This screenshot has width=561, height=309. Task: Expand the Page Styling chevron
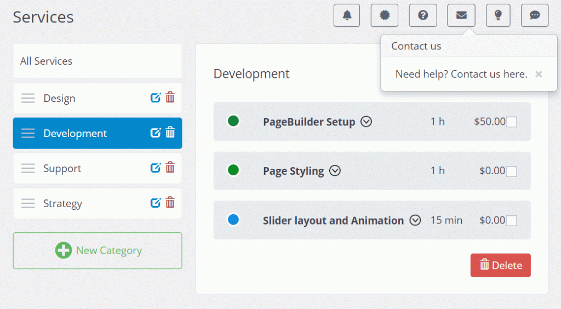click(335, 170)
